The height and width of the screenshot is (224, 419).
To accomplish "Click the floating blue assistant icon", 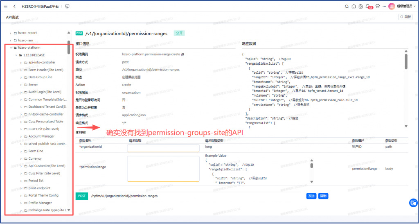I will pyautogui.click(x=413, y=203).
